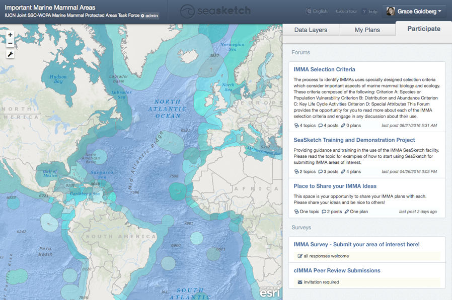The width and height of the screenshot is (452, 300).
Task: Open the map wrench tools
Action: coord(10,54)
